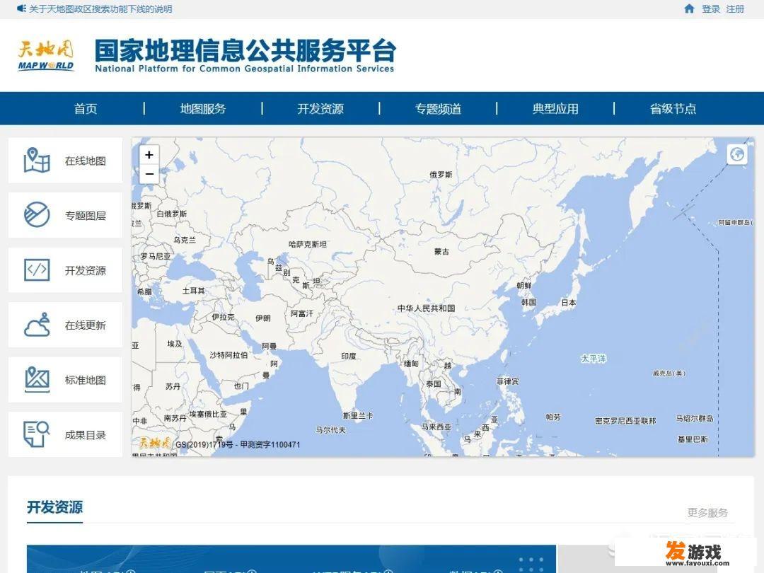Open the 地图服务 navigation tab
Screen dimensions: 764x573
(203, 108)
